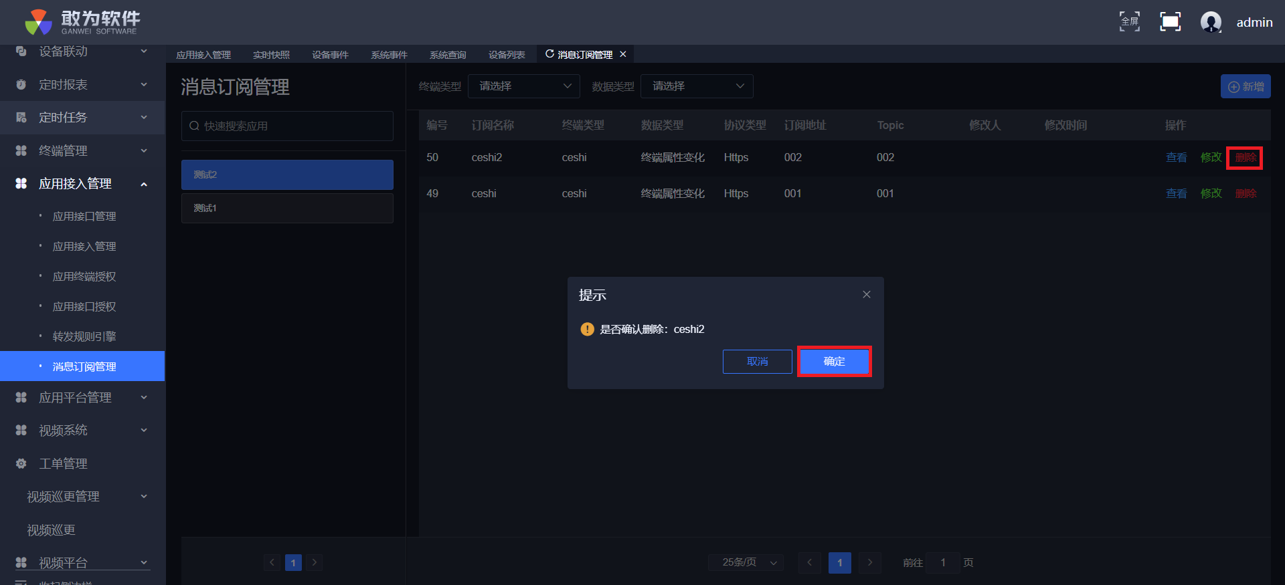Click the 定时任务 sidebar icon

point(21,118)
